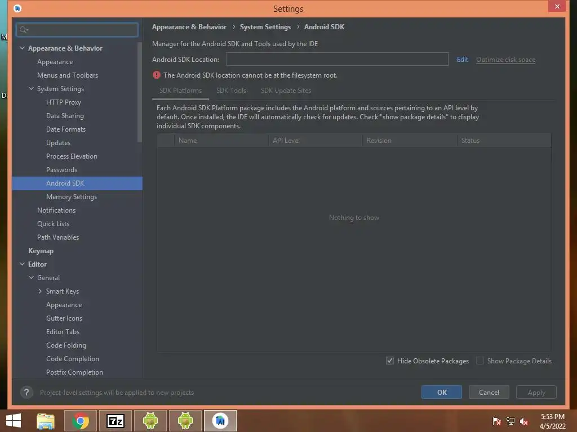This screenshot has height=432, width=577.
Task: Click the Edit link for SDK location
Action: (x=462, y=60)
